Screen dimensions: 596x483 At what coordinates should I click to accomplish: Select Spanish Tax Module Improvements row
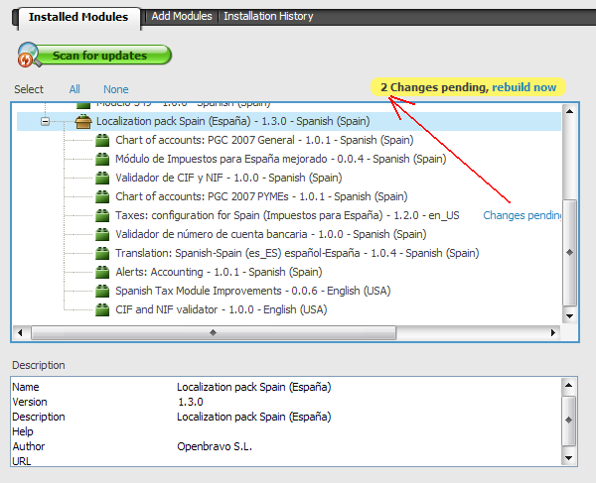(x=252, y=291)
